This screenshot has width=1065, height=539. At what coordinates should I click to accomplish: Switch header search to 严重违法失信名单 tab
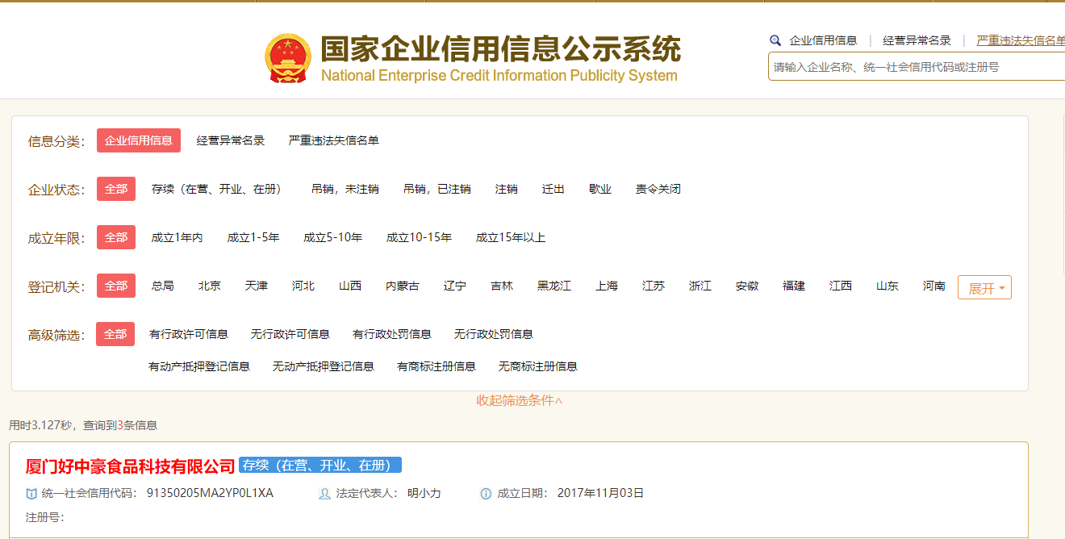point(1021,40)
